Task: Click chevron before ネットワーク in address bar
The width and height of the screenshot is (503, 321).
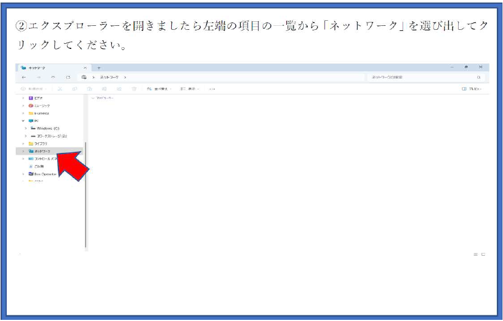Action: pyautogui.click(x=94, y=78)
